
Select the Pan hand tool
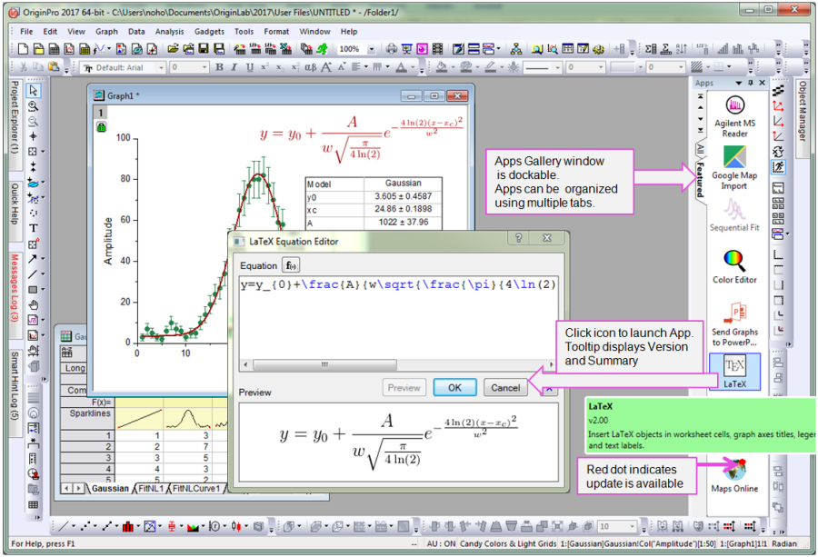point(34,304)
